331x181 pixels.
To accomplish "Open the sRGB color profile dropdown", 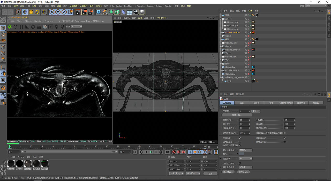I will [x=245, y=167].
